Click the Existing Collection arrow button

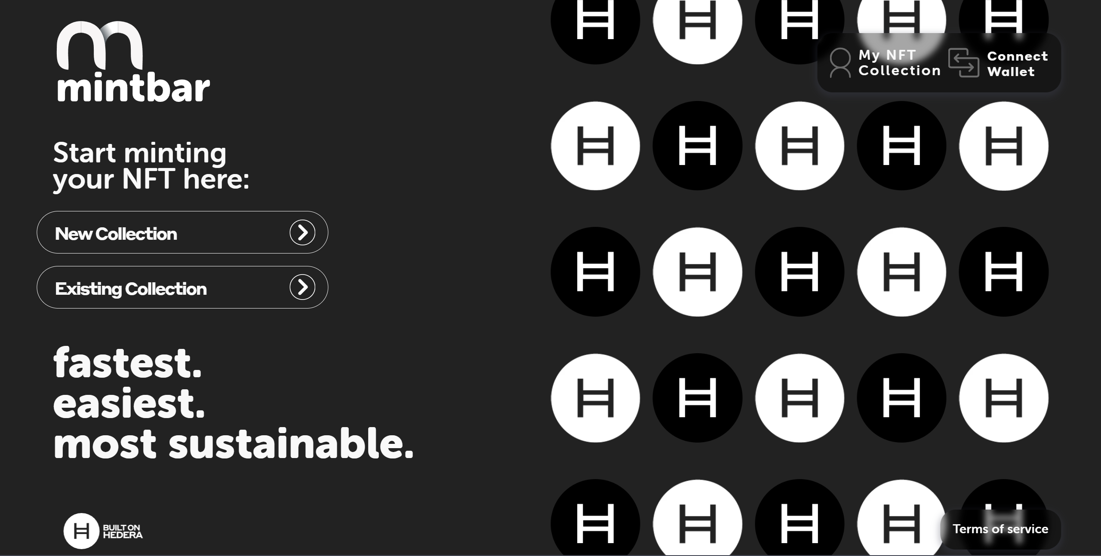303,287
